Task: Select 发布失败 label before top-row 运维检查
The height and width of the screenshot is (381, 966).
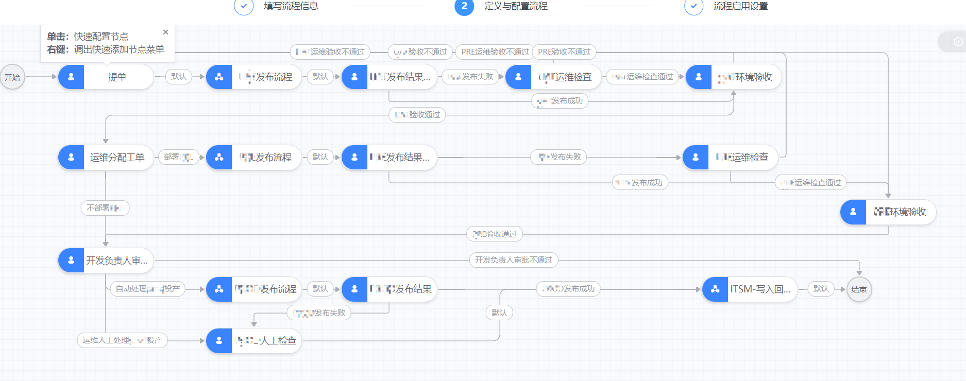Action: pyautogui.click(x=470, y=77)
